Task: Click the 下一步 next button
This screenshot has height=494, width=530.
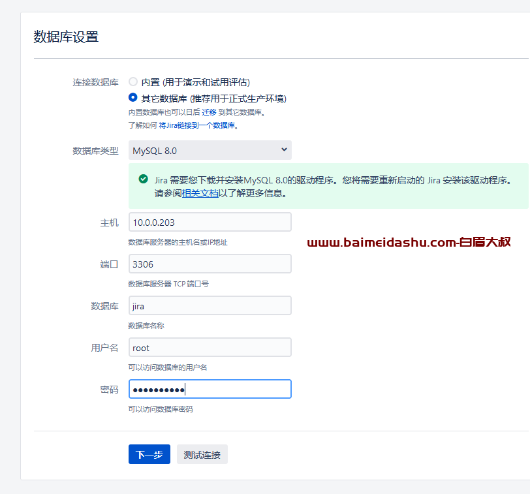Action: tap(149, 454)
